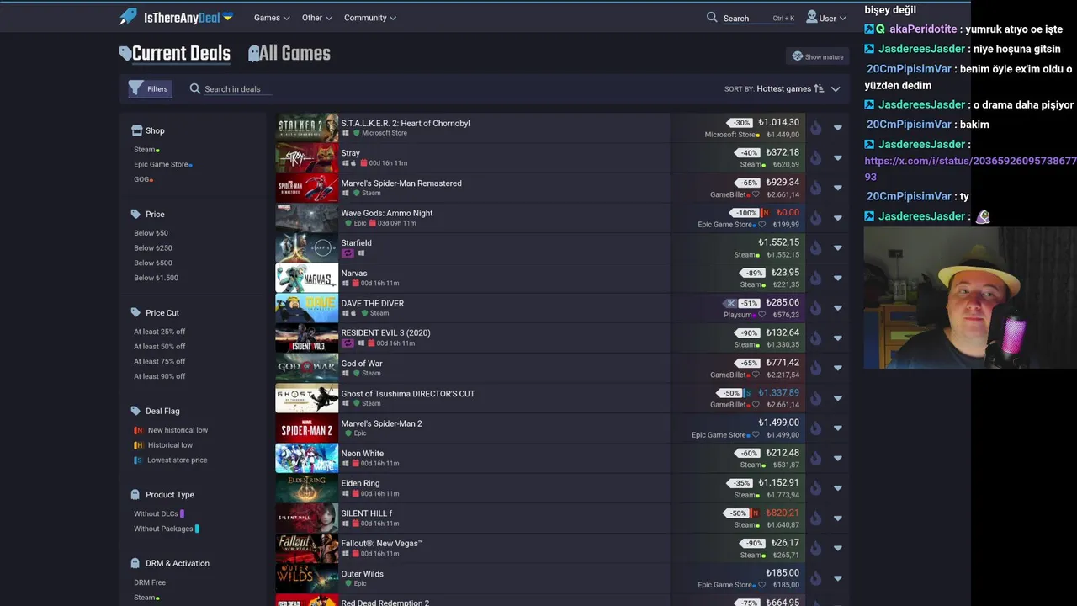Image resolution: width=1077 pixels, height=606 pixels.
Task: Open the x.com status link in chat
Action: click(970, 168)
